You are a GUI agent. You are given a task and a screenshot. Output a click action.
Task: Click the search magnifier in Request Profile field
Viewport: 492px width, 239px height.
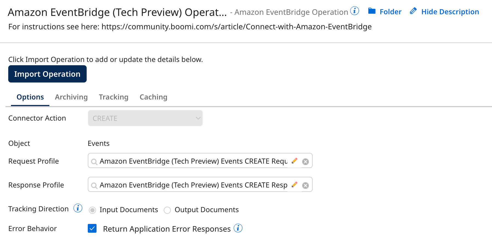(x=94, y=162)
